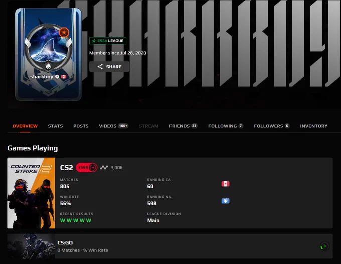The width and height of the screenshot is (341, 264).
Task: Open the Followers tab
Action: pos(272,126)
